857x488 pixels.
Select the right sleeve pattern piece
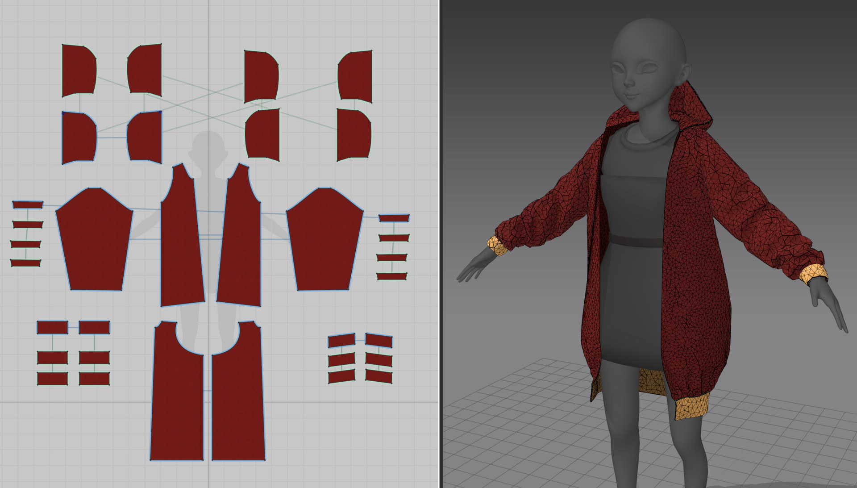[324, 241]
